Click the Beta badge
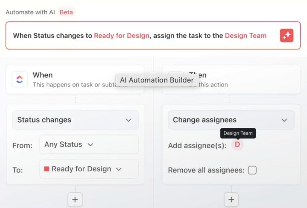 tap(66, 12)
